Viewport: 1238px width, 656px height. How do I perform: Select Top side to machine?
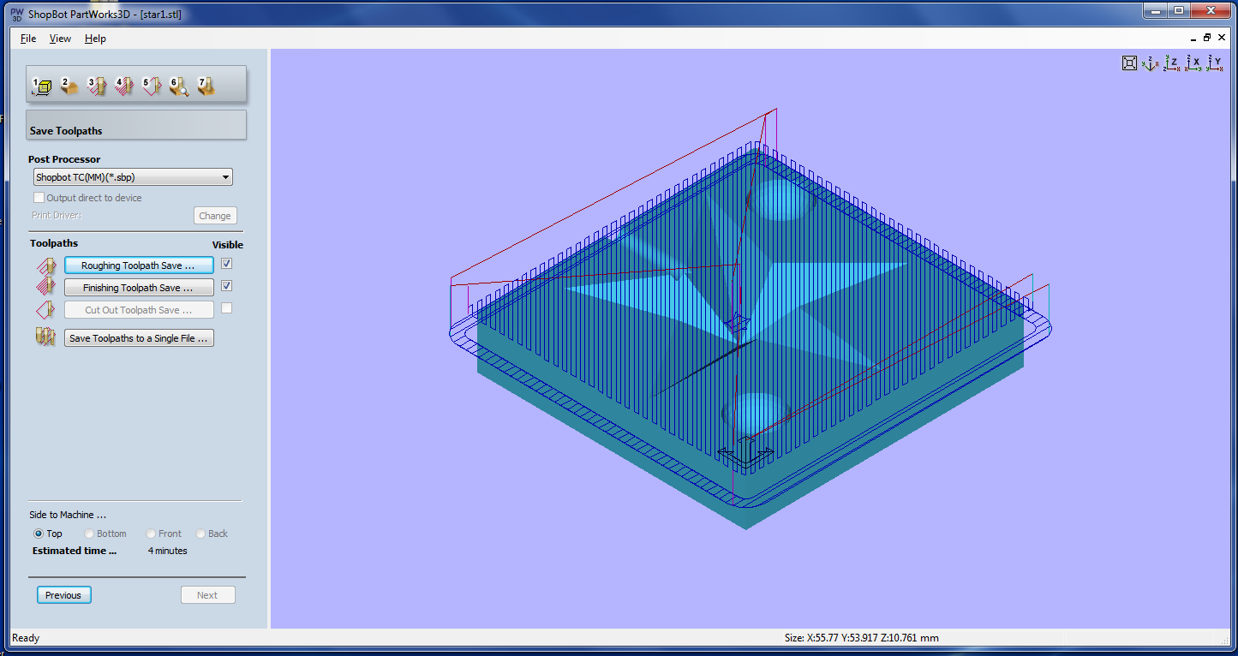point(47,534)
